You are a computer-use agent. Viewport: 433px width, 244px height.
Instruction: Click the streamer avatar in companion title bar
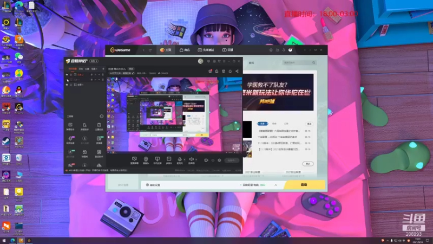(x=201, y=61)
